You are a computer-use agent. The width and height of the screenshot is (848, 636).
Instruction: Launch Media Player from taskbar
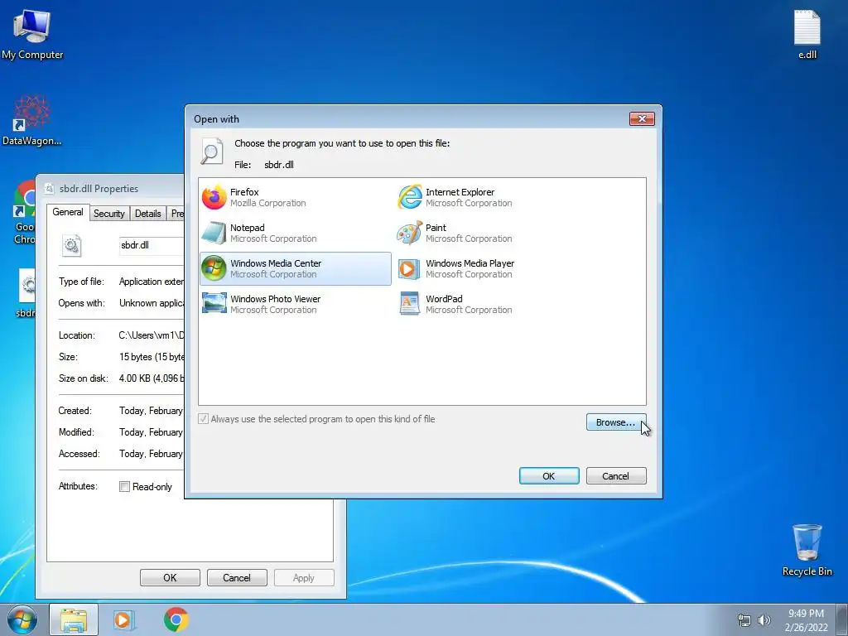pyautogui.click(x=124, y=619)
